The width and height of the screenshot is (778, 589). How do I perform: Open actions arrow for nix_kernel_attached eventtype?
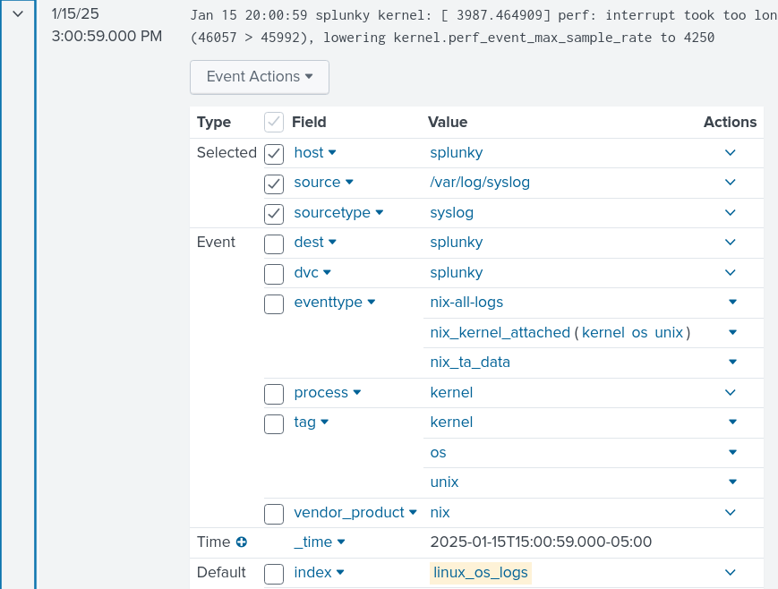(732, 332)
